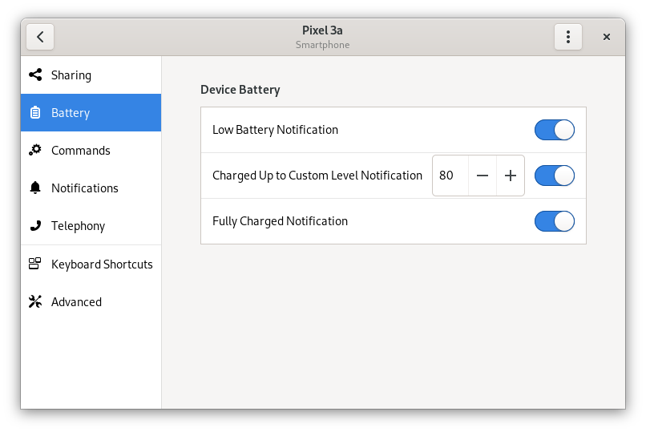Click the Device Battery heading
The width and height of the screenshot is (646, 432).
pyautogui.click(x=240, y=90)
